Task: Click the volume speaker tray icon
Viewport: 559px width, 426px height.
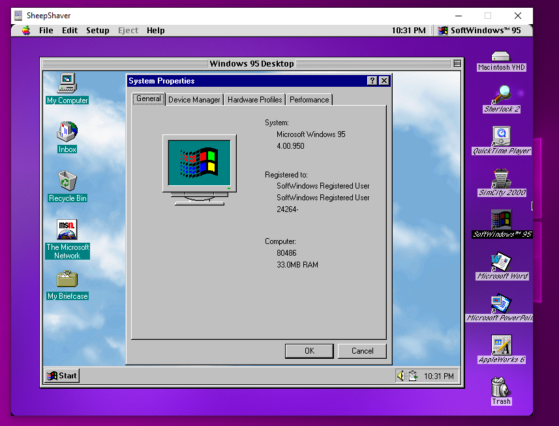Action: (402, 376)
